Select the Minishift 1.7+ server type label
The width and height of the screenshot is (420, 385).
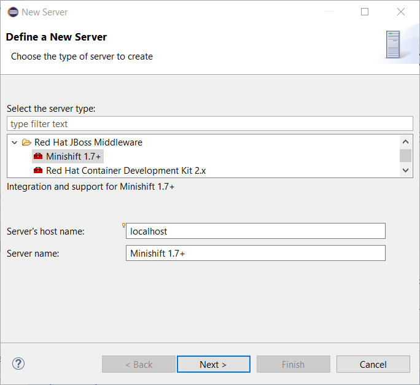click(73, 157)
